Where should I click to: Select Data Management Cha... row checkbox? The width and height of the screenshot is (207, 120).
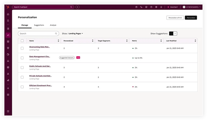point(22,58)
